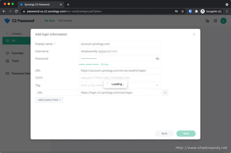Remove the custom URL field with minus button
The height and width of the screenshot is (153, 231).
pos(165,93)
